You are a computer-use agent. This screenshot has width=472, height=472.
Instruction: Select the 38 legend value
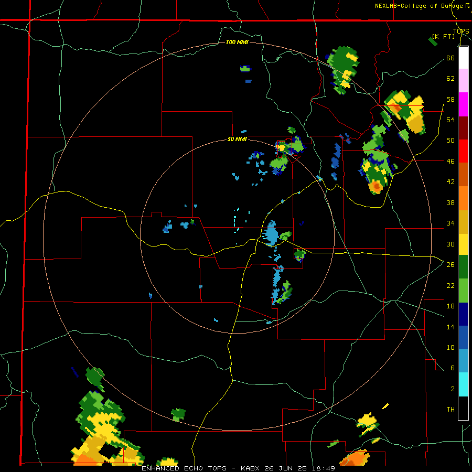(450, 202)
